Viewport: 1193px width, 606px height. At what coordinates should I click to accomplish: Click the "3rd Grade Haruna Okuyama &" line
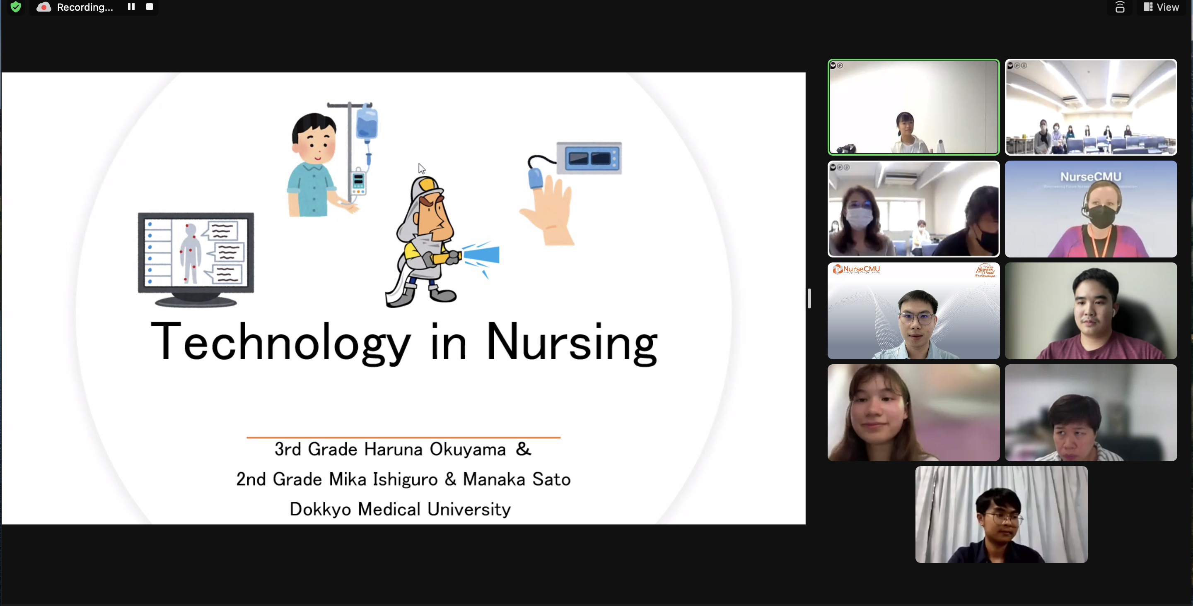click(403, 449)
